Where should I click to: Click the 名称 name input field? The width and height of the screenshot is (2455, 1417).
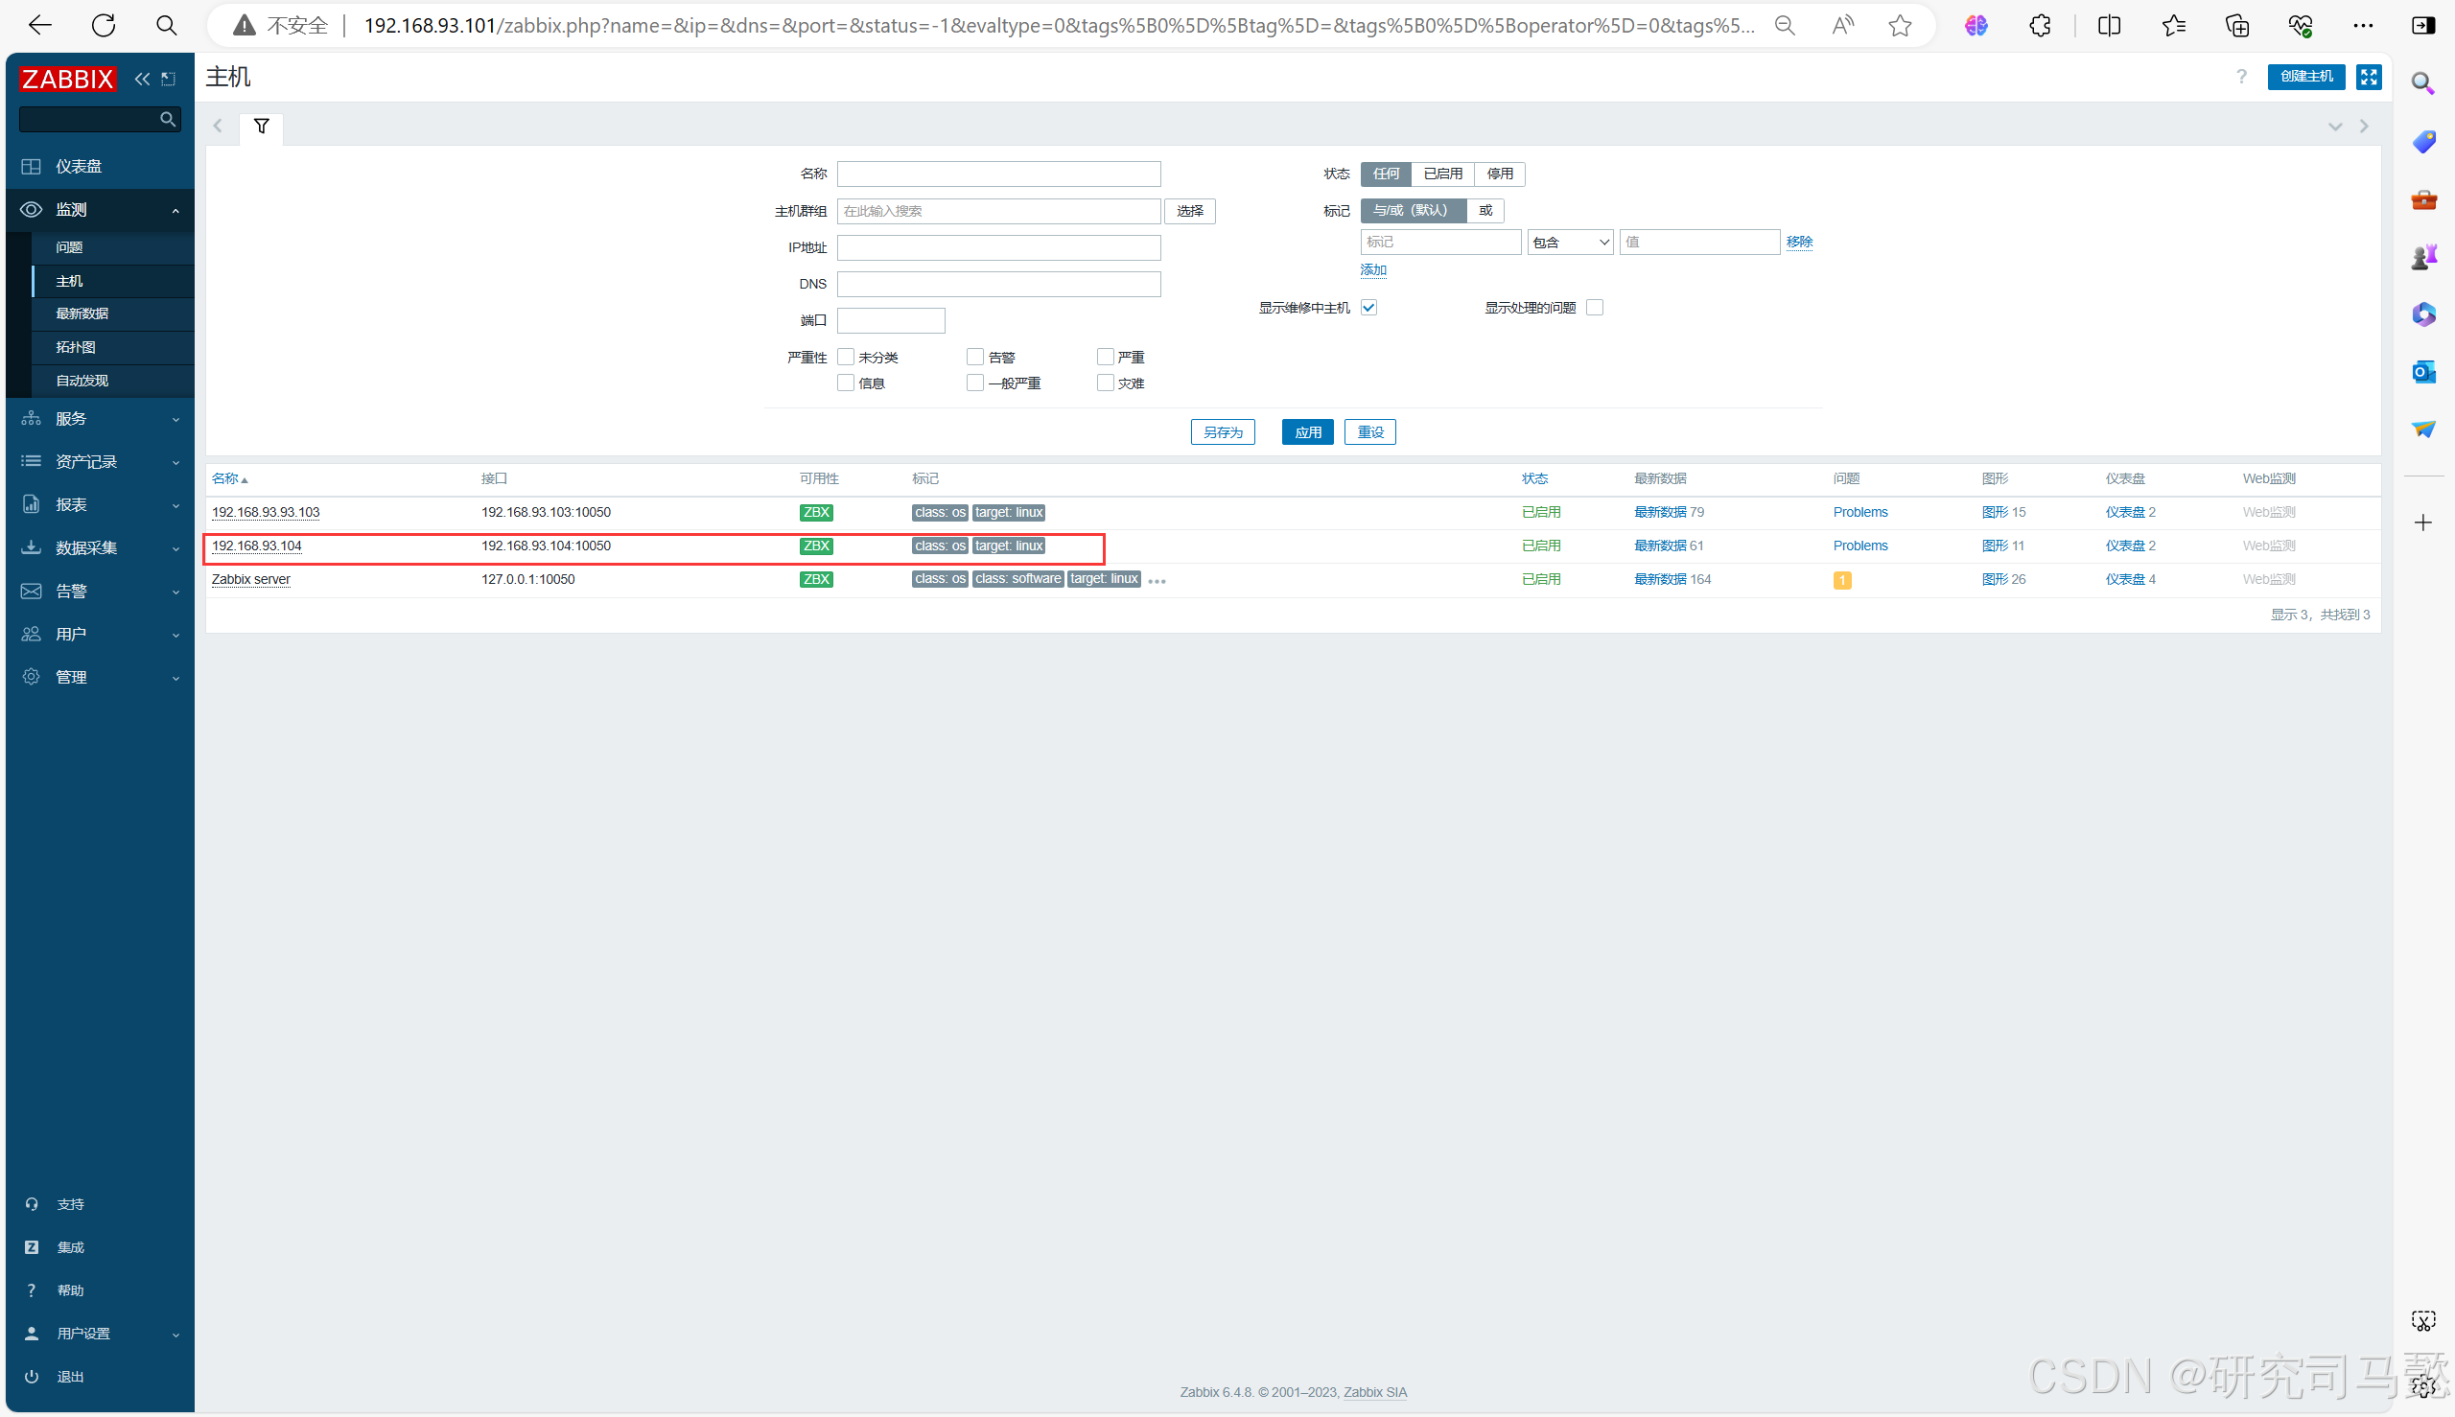coord(998,174)
